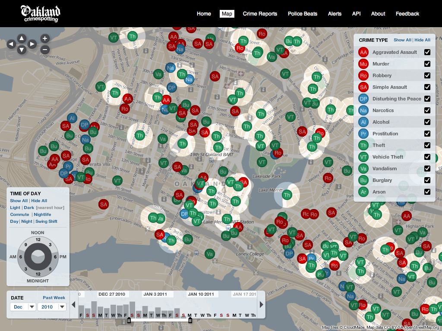The width and height of the screenshot is (442, 331).
Task: Open the Crime Reports page
Action: (260, 14)
